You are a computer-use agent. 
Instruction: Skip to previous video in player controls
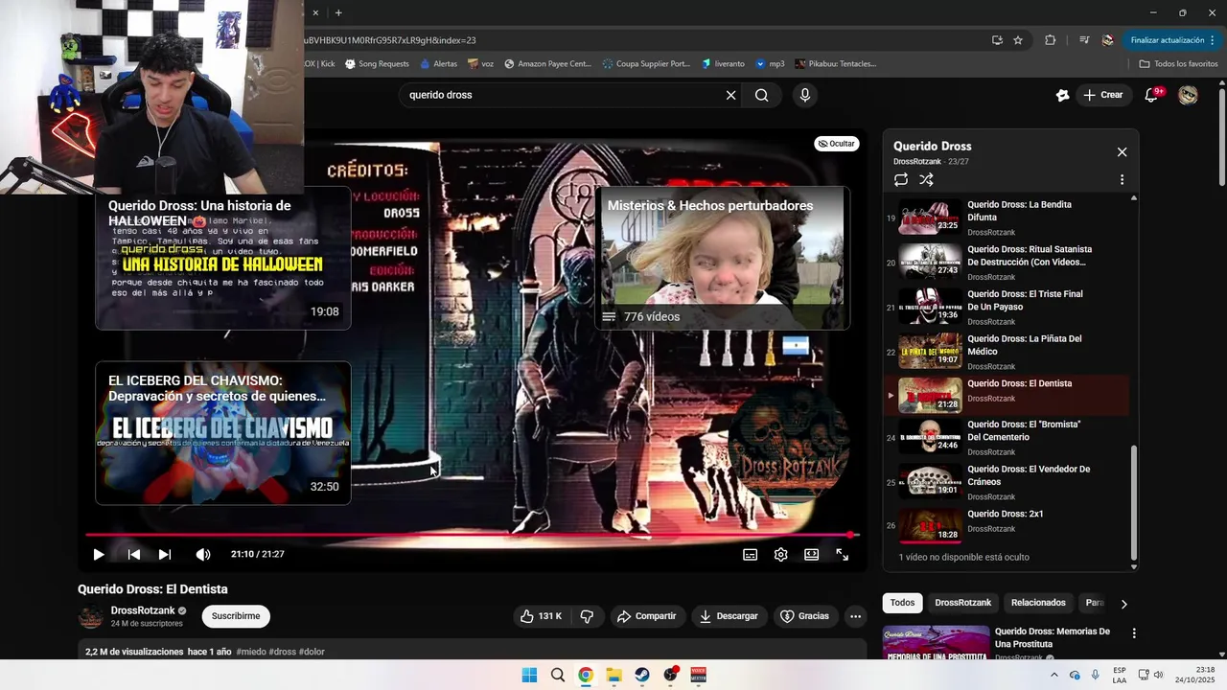click(134, 554)
